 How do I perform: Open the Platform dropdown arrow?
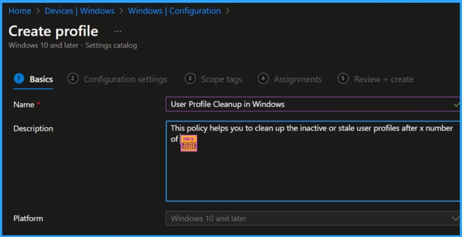point(455,218)
